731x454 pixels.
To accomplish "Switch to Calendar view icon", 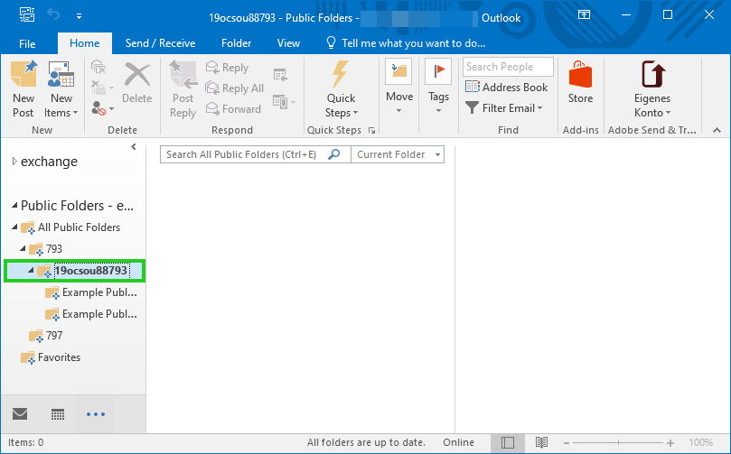I will (x=58, y=414).
